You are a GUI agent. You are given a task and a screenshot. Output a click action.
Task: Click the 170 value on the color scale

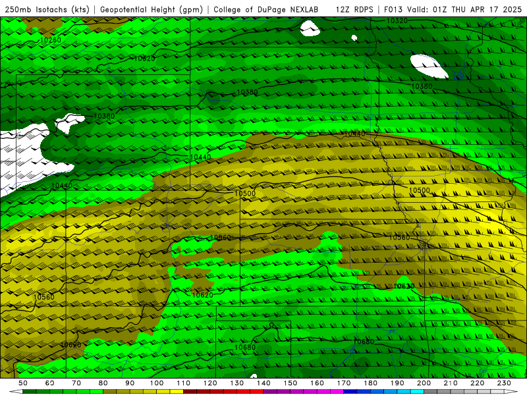coord(344,383)
